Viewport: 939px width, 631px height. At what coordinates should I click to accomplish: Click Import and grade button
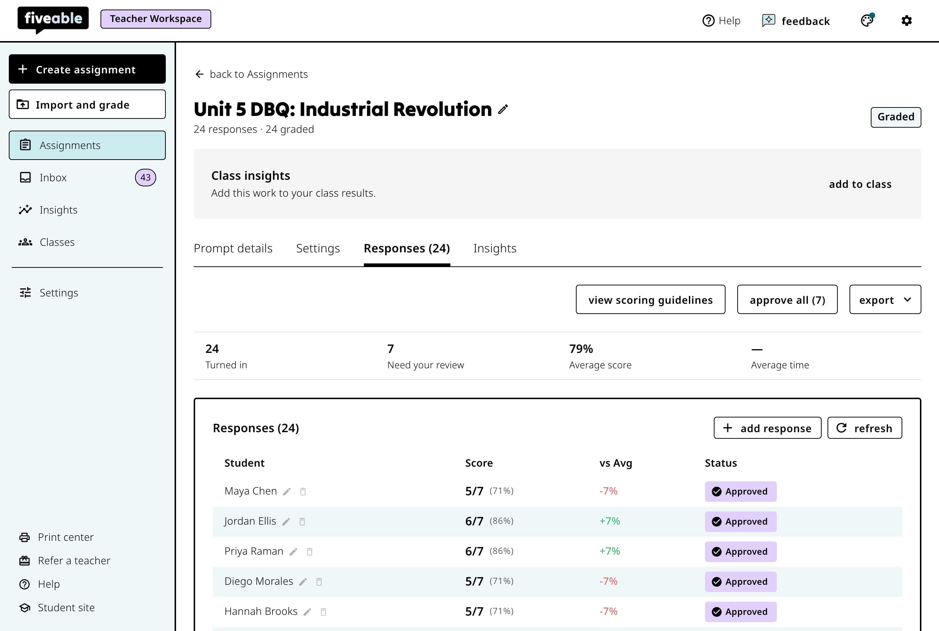(x=87, y=104)
